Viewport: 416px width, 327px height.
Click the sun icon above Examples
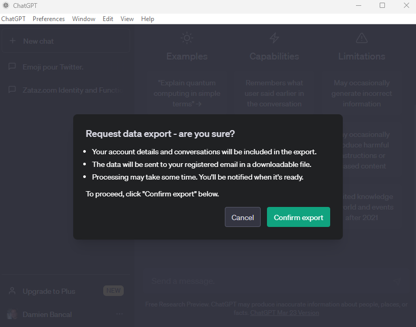pyautogui.click(x=187, y=38)
